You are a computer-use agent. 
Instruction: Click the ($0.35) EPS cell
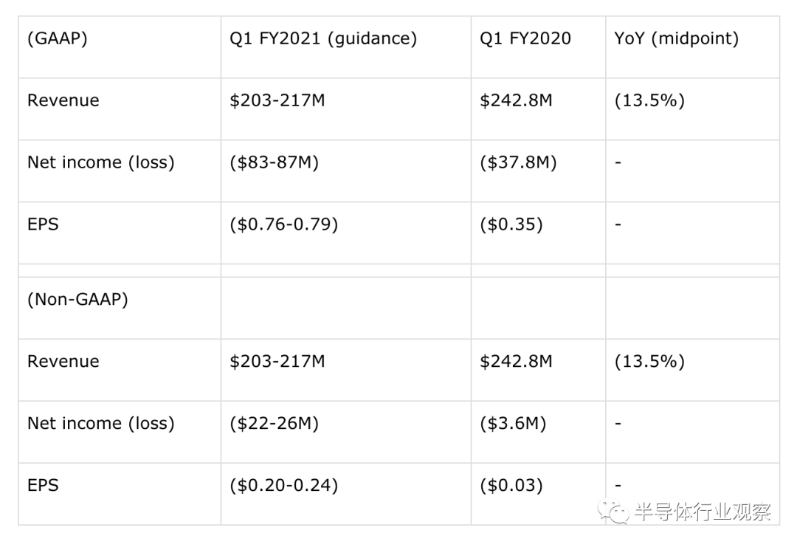(x=538, y=233)
